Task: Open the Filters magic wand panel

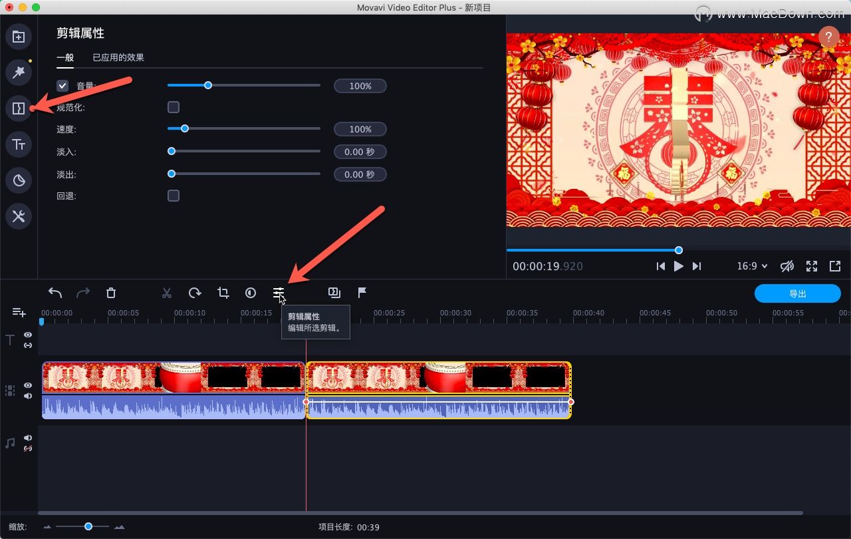Action: [19, 72]
